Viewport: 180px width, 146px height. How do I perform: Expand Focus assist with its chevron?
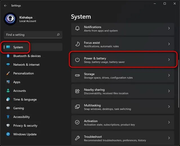pos(169,44)
